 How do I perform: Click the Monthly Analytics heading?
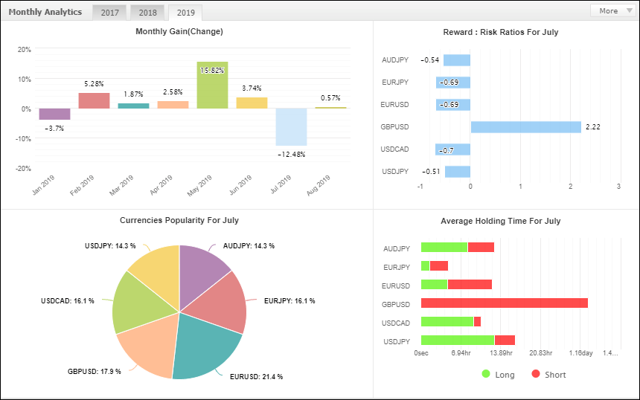tap(45, 12)
